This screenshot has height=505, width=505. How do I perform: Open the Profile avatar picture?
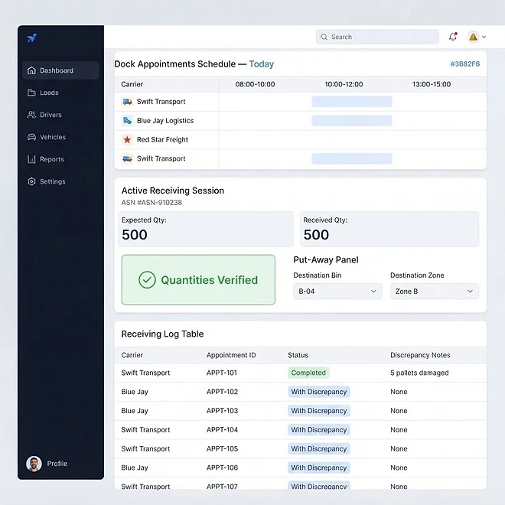34,464
